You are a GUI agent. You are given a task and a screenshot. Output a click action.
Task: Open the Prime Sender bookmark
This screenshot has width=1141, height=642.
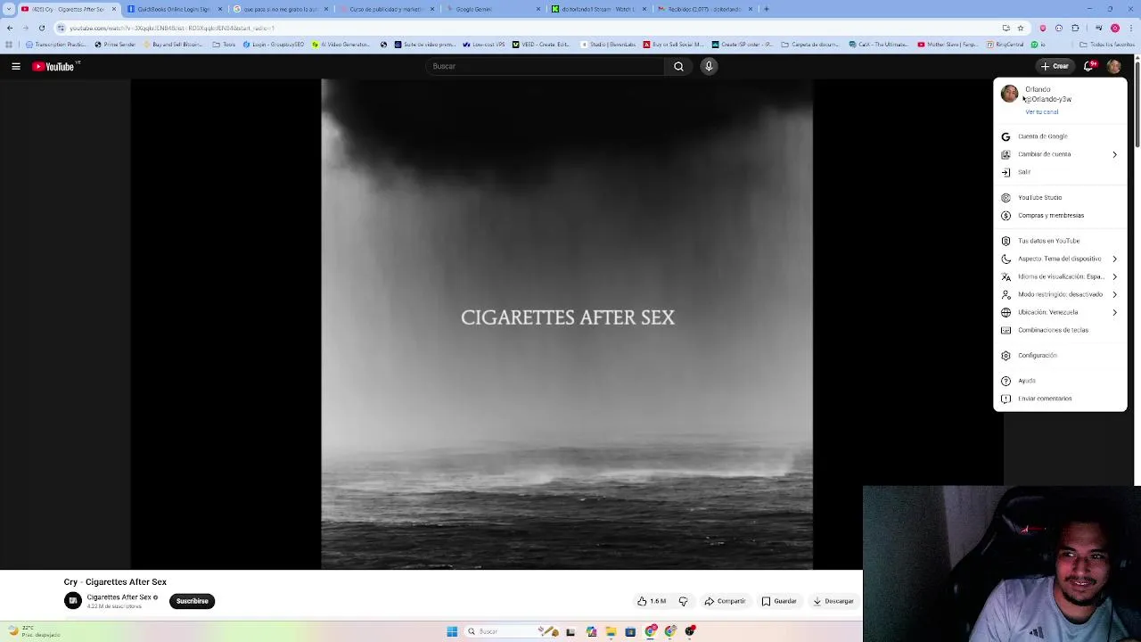tap(115, 45)
